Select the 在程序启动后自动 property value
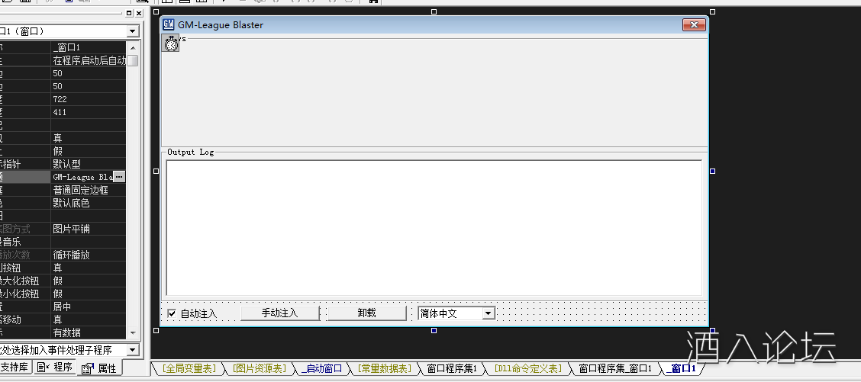Image resolution: width=861 pixels, height=382 pixels. 89,60
